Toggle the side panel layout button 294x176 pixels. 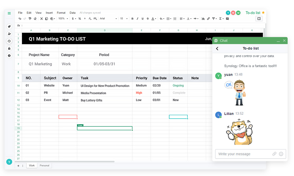pos(259,19)
